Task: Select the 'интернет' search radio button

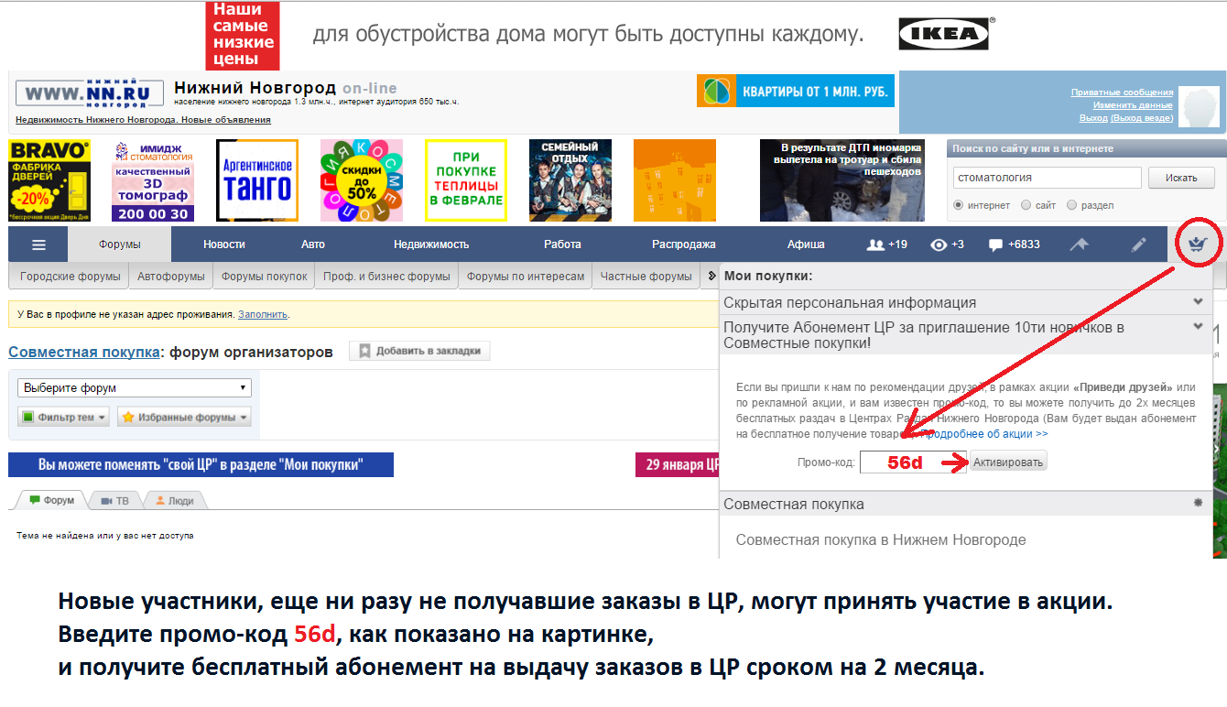Action: pyautogui.click(x=959, y=205)
